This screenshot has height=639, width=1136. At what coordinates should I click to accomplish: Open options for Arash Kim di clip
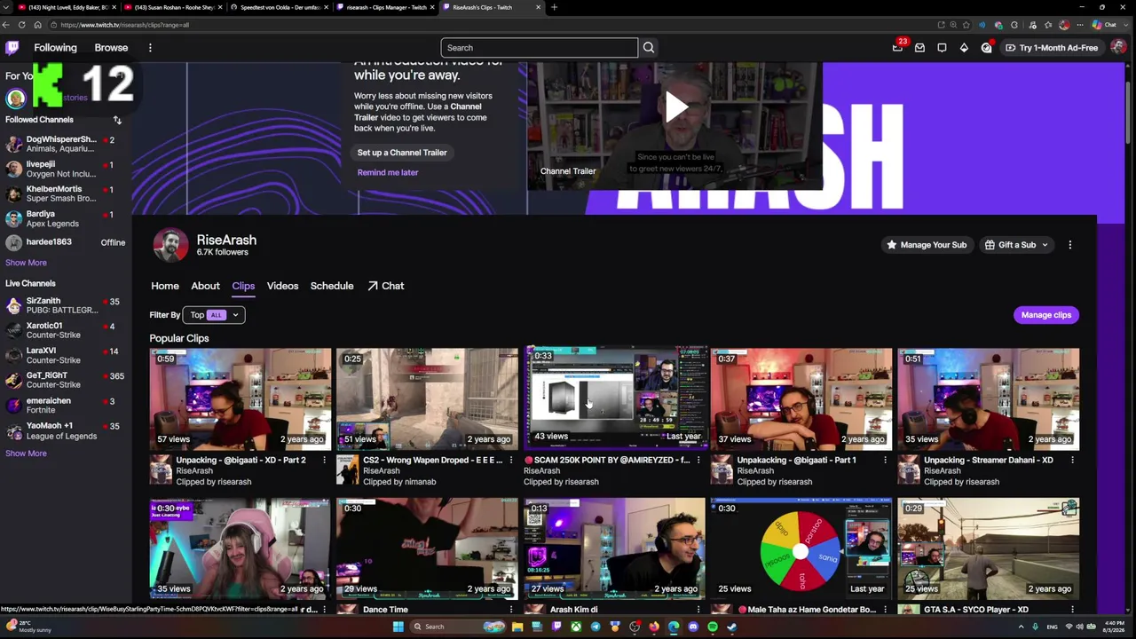pos(698,610)
